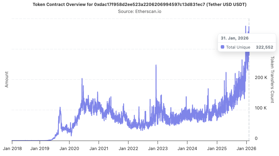Click the tooltip date 31. Jan, 2026
The height and width of the screenshot is (156, 279).
tap(235, 38)
